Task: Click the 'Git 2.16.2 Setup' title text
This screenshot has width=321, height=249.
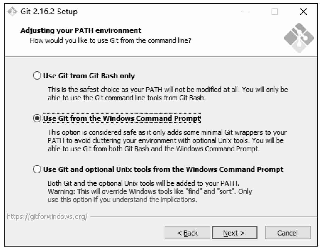Action: coord(49,12)
